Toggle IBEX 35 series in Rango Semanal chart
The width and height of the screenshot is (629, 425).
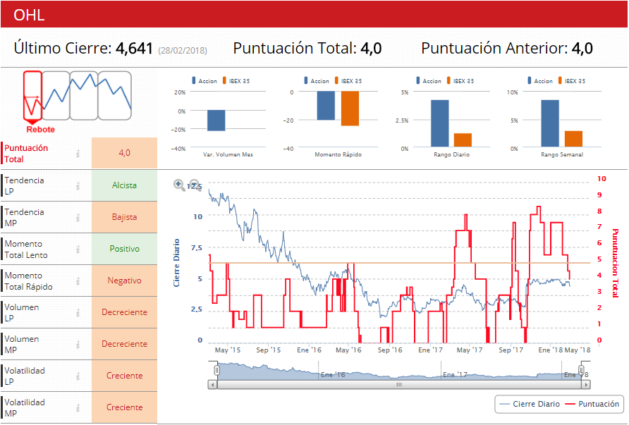572,81
